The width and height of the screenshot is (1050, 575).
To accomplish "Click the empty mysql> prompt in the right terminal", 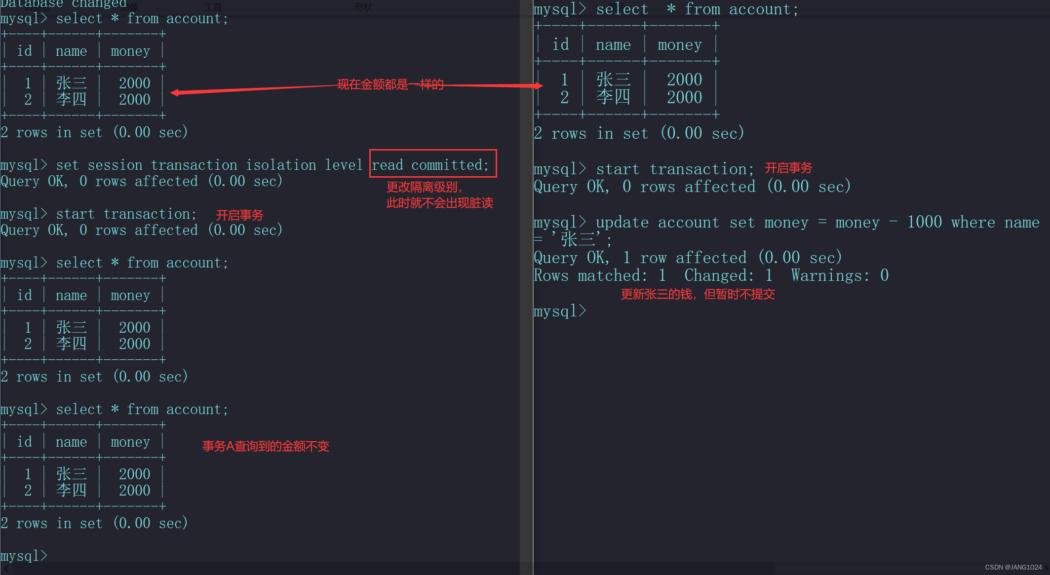I will (x=560, y=311).
